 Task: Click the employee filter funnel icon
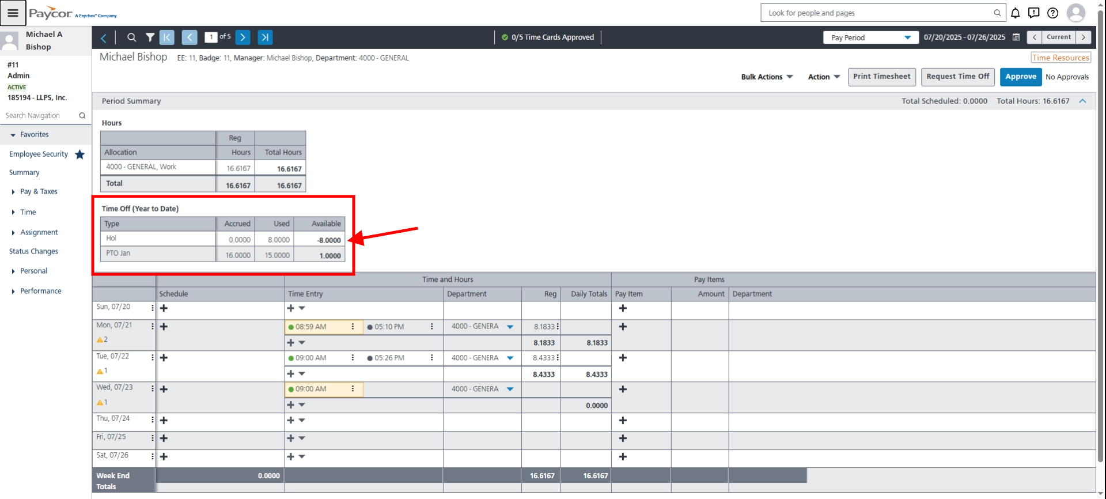pyautogui.click(x=150, y=37)
